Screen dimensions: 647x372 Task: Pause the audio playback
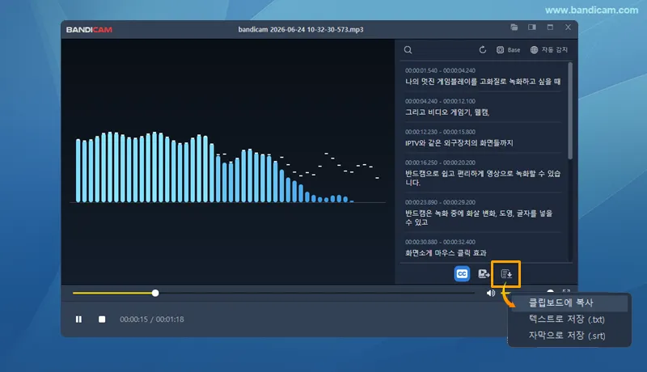coord(78,319)
